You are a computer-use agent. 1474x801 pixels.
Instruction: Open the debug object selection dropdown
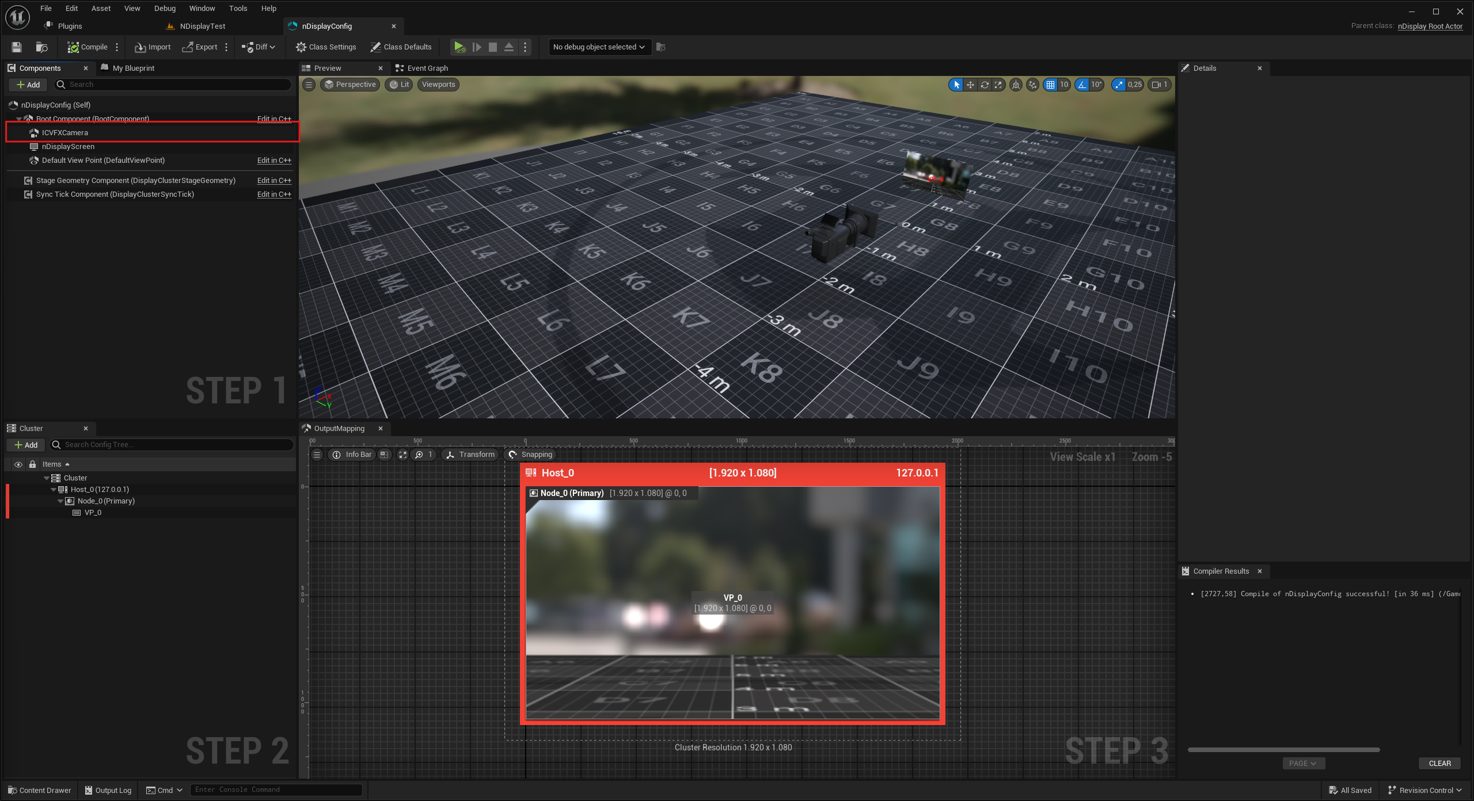[599, 47]
